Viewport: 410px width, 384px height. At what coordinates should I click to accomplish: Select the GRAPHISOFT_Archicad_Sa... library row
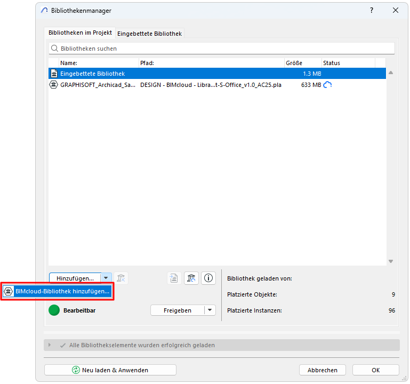[x=217, y=85]
